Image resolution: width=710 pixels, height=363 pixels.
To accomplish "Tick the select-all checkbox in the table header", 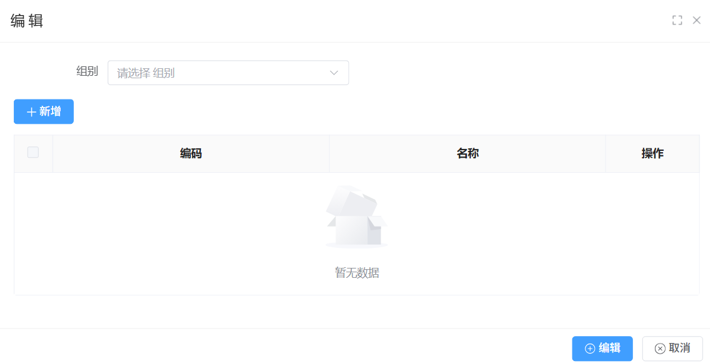I will [x=33, y=153].
